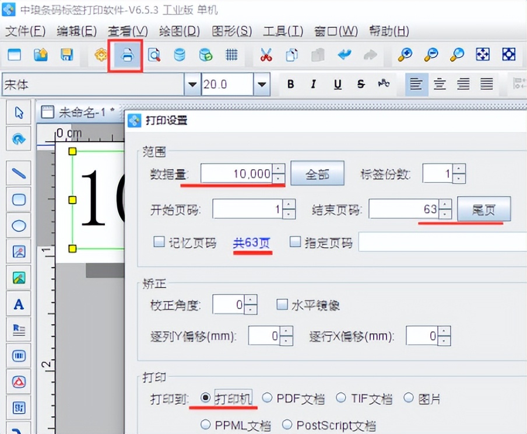Open the font family dropdown

192,84
